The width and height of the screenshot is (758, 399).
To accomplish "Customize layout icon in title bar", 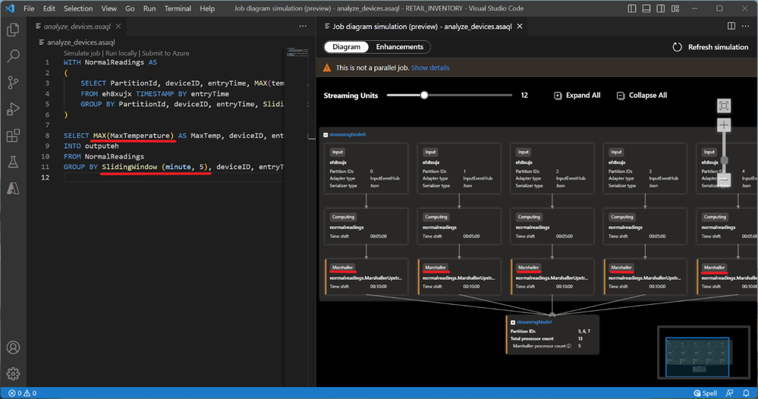I will coord(675,8).
